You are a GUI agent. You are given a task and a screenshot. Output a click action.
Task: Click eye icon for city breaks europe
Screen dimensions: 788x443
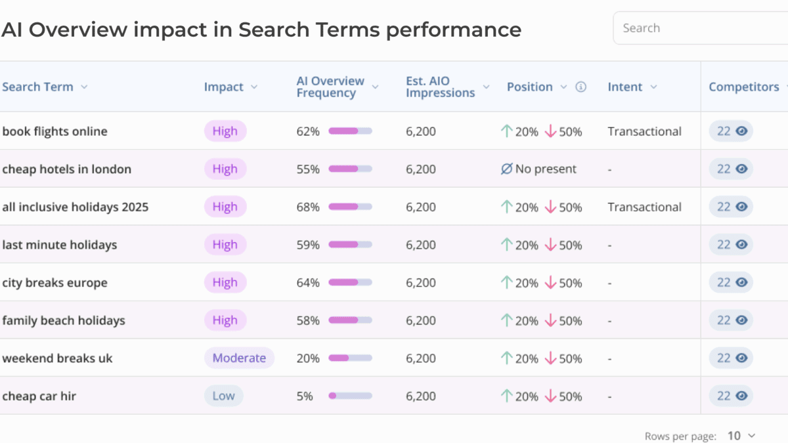pos(741,283)
